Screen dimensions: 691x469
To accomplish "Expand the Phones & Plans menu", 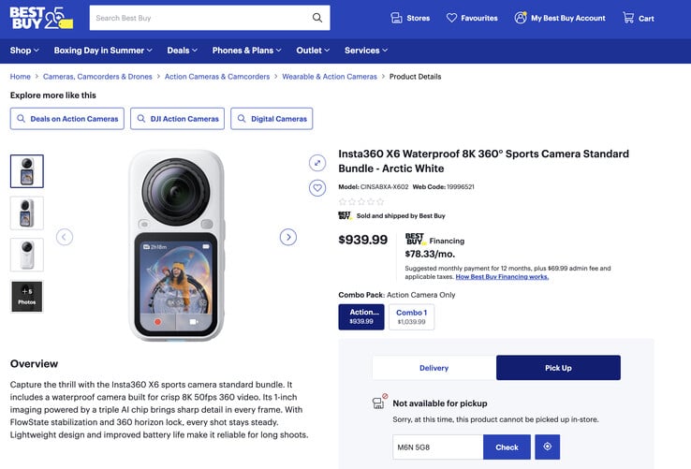I will [247, 51].
